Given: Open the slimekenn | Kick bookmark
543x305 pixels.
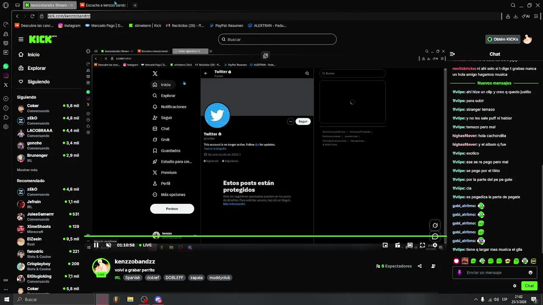Looking at the screenshot, I should (x=144, y=25).
